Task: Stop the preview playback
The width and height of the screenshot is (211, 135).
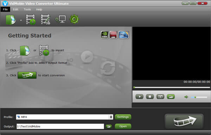Action: (150, 97)
